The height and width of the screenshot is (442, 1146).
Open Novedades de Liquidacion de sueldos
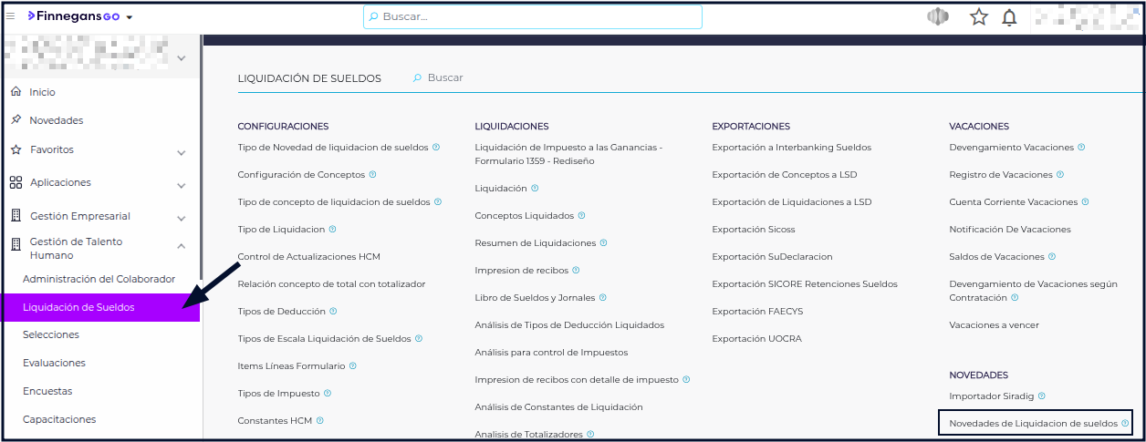pyautogui.click(x=1033, y=423)
